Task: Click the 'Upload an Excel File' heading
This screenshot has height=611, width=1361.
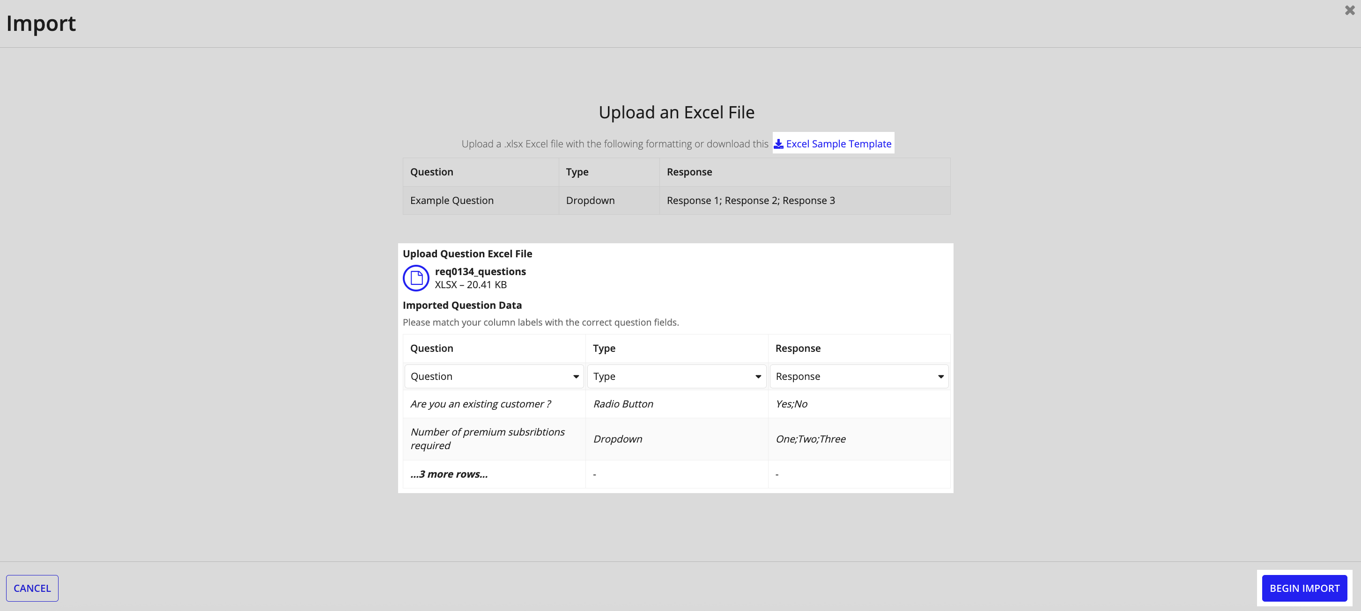Action: coord(676,112)
